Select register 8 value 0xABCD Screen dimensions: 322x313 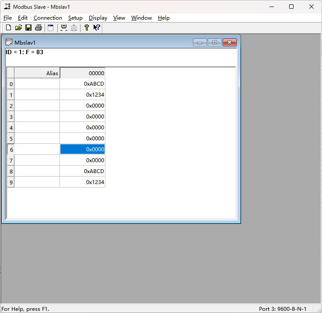click(83, 171)
